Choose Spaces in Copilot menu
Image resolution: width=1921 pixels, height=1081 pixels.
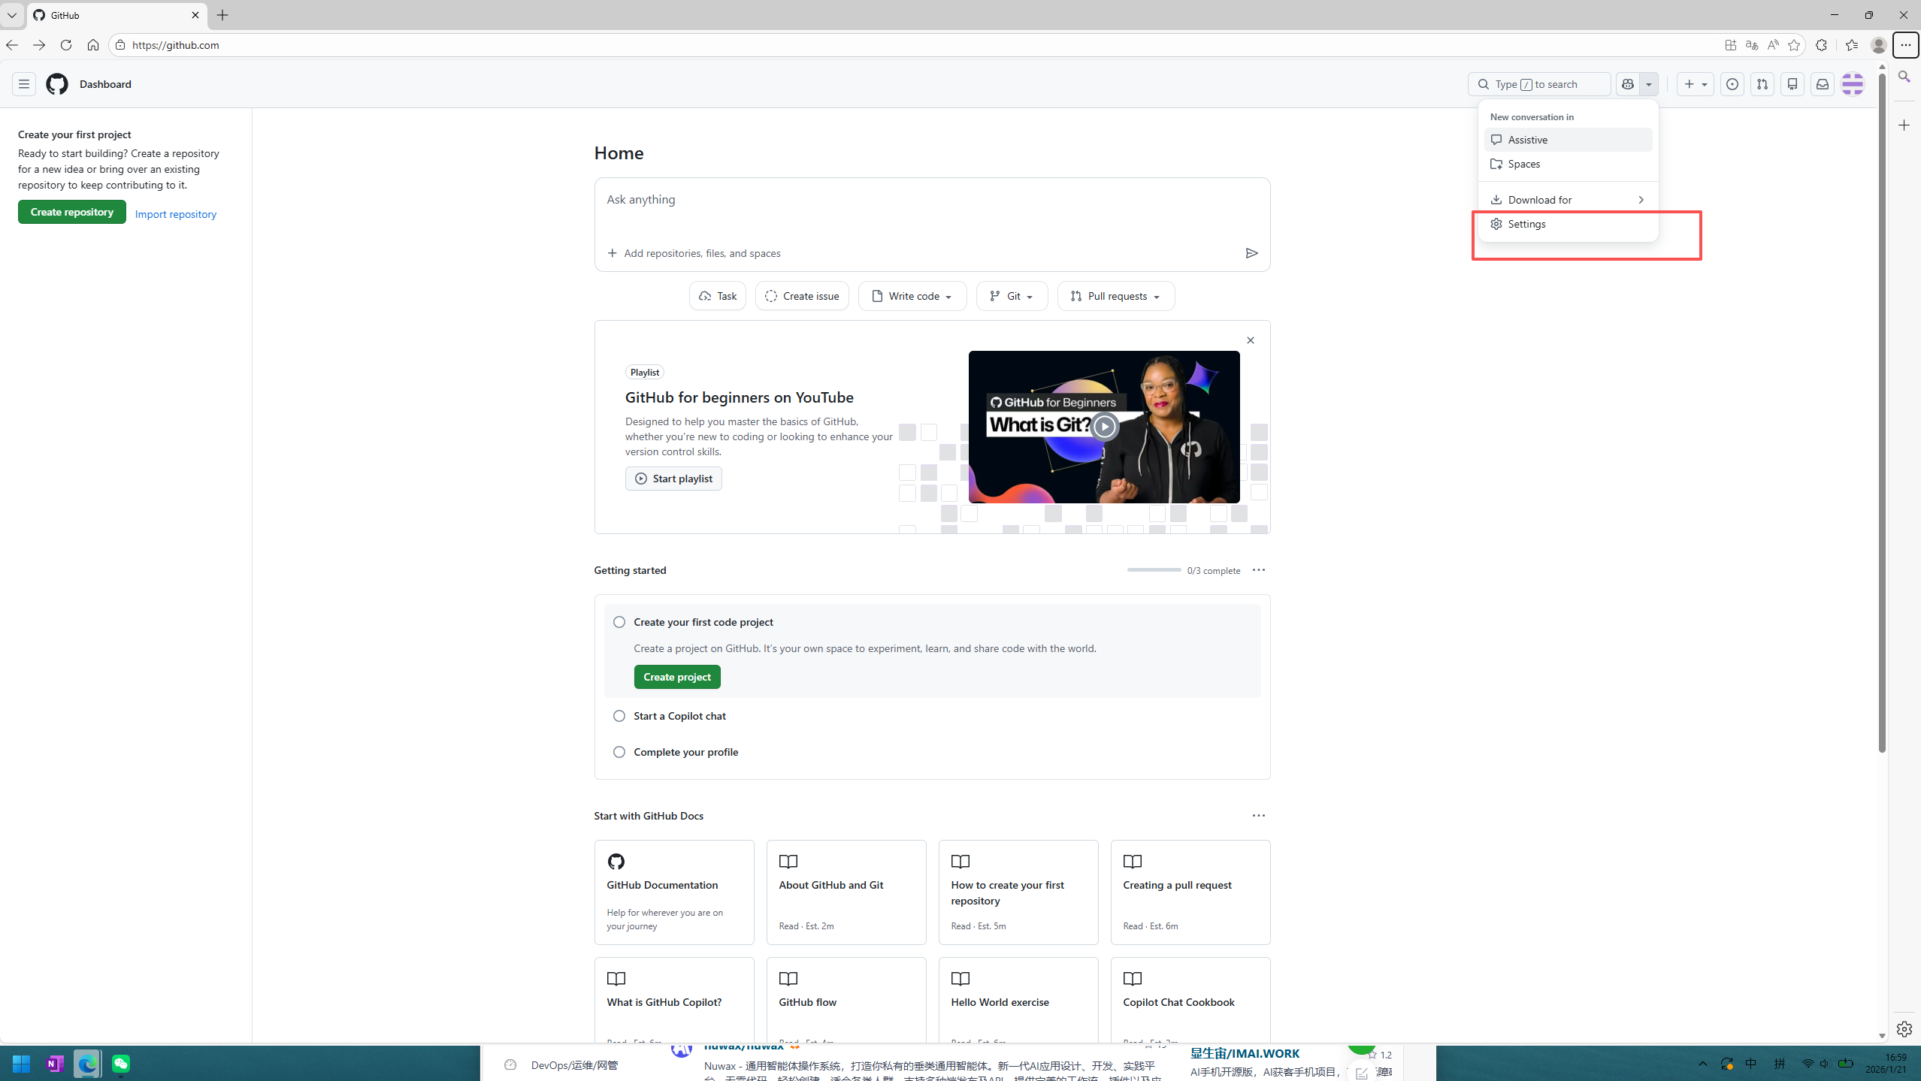1524,164
